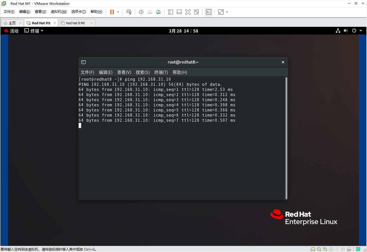Image resolution: width=367 pixels, height=252 pixels.
Task: Open the 虚拟机(M) menu
Action: (59, 12)
